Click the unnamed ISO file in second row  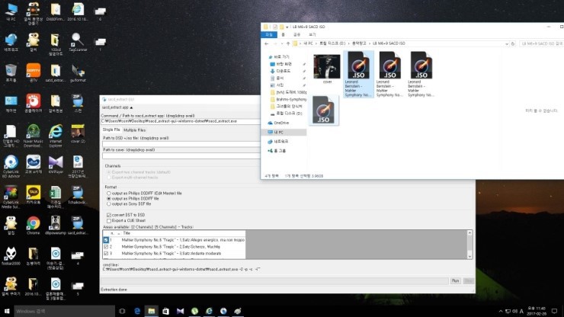click(323, 110)
